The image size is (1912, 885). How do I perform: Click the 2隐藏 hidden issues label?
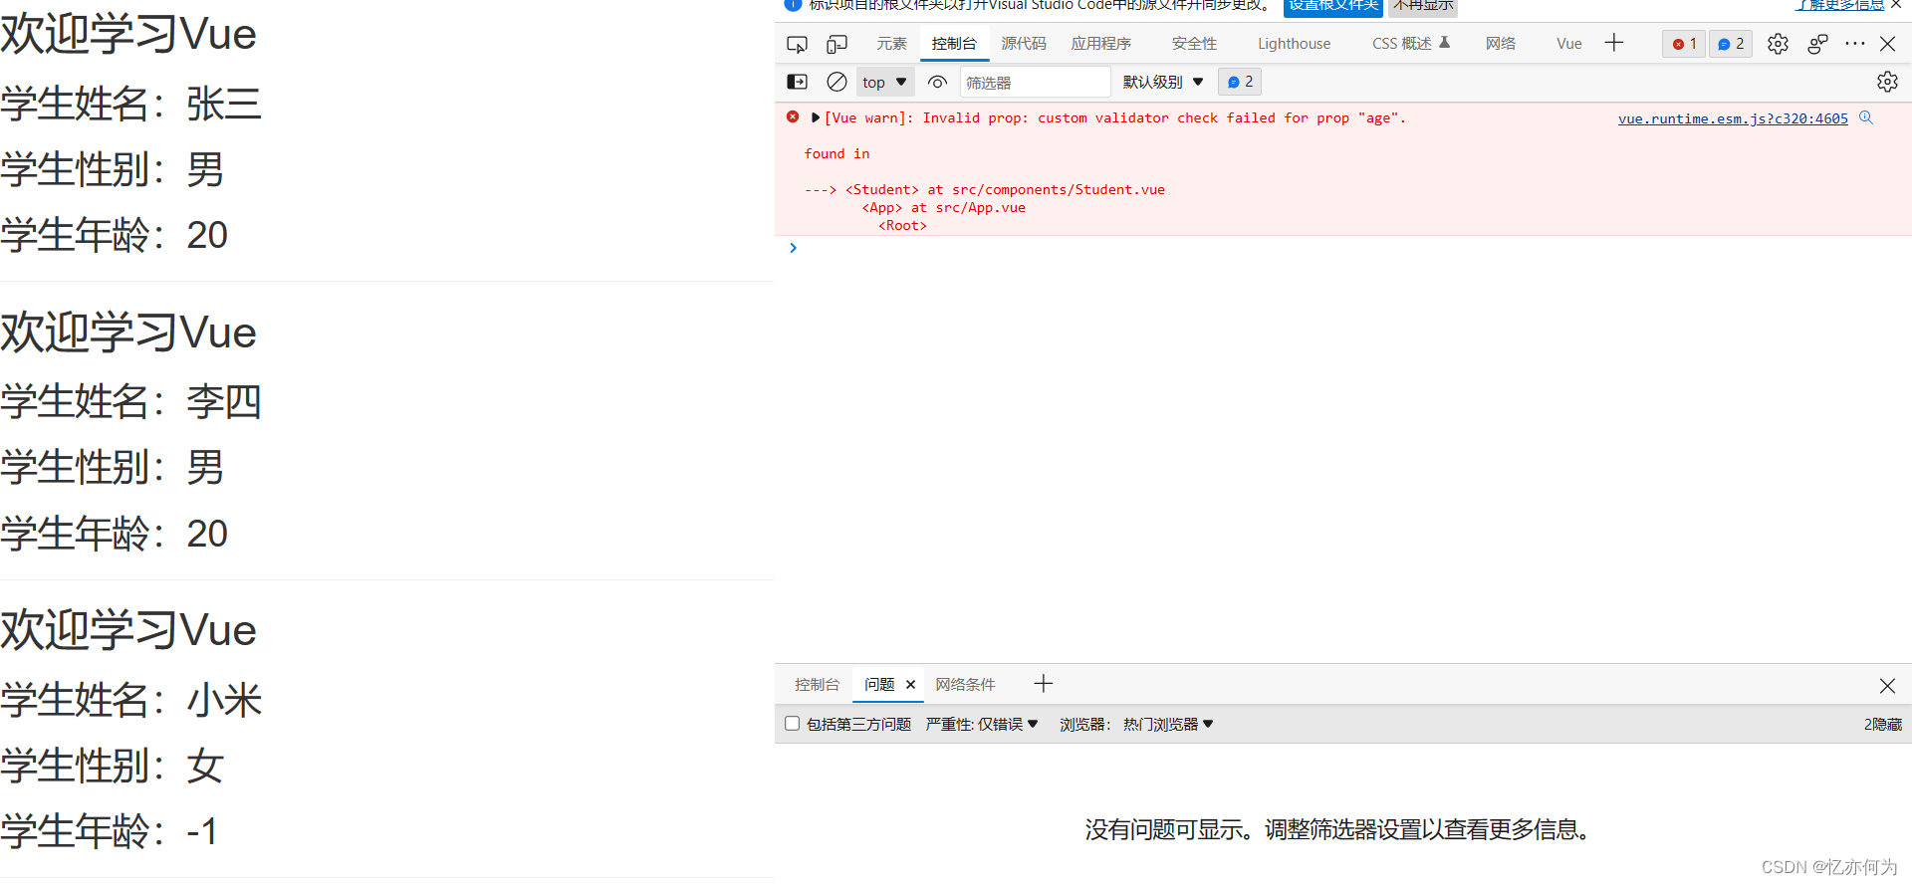[1882, 725]
